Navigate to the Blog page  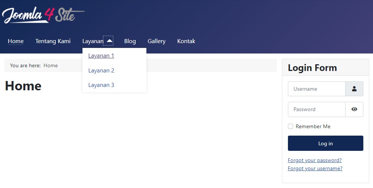coord(130,41)
